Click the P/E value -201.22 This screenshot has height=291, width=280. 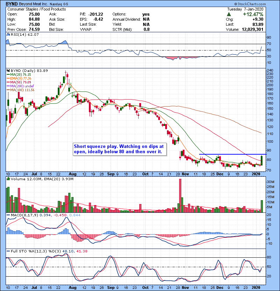pyautogui.click(x=96, y=14)
